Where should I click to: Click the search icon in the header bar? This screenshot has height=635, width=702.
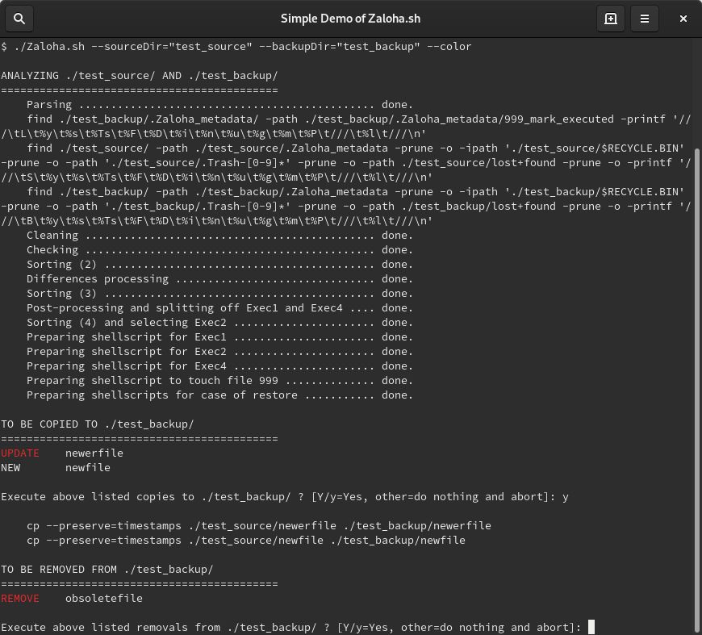point(19,18)
